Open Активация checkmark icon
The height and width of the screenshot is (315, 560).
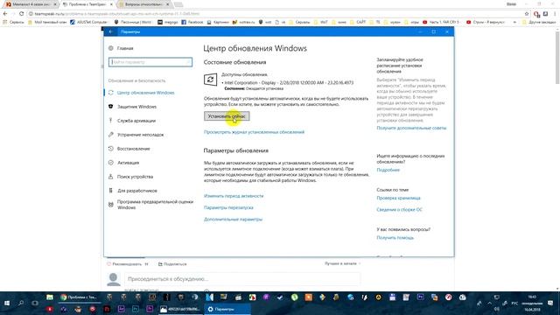click(x=111, y=163)
